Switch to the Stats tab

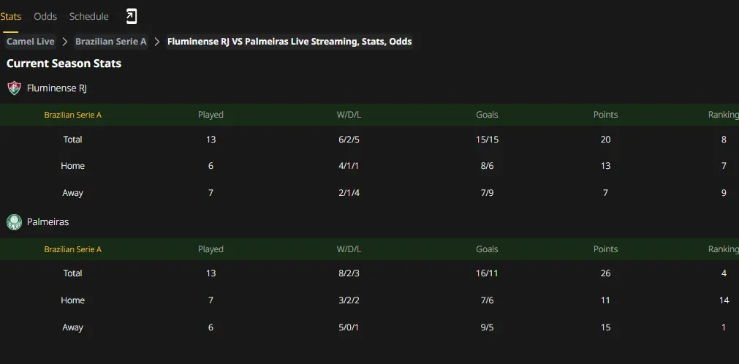click(10, 17)
